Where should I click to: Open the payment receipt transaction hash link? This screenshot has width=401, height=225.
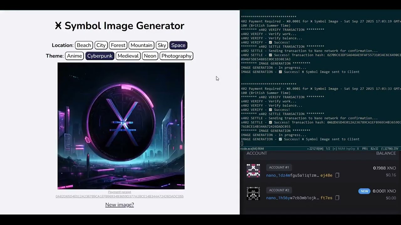(x=119, y=197)
